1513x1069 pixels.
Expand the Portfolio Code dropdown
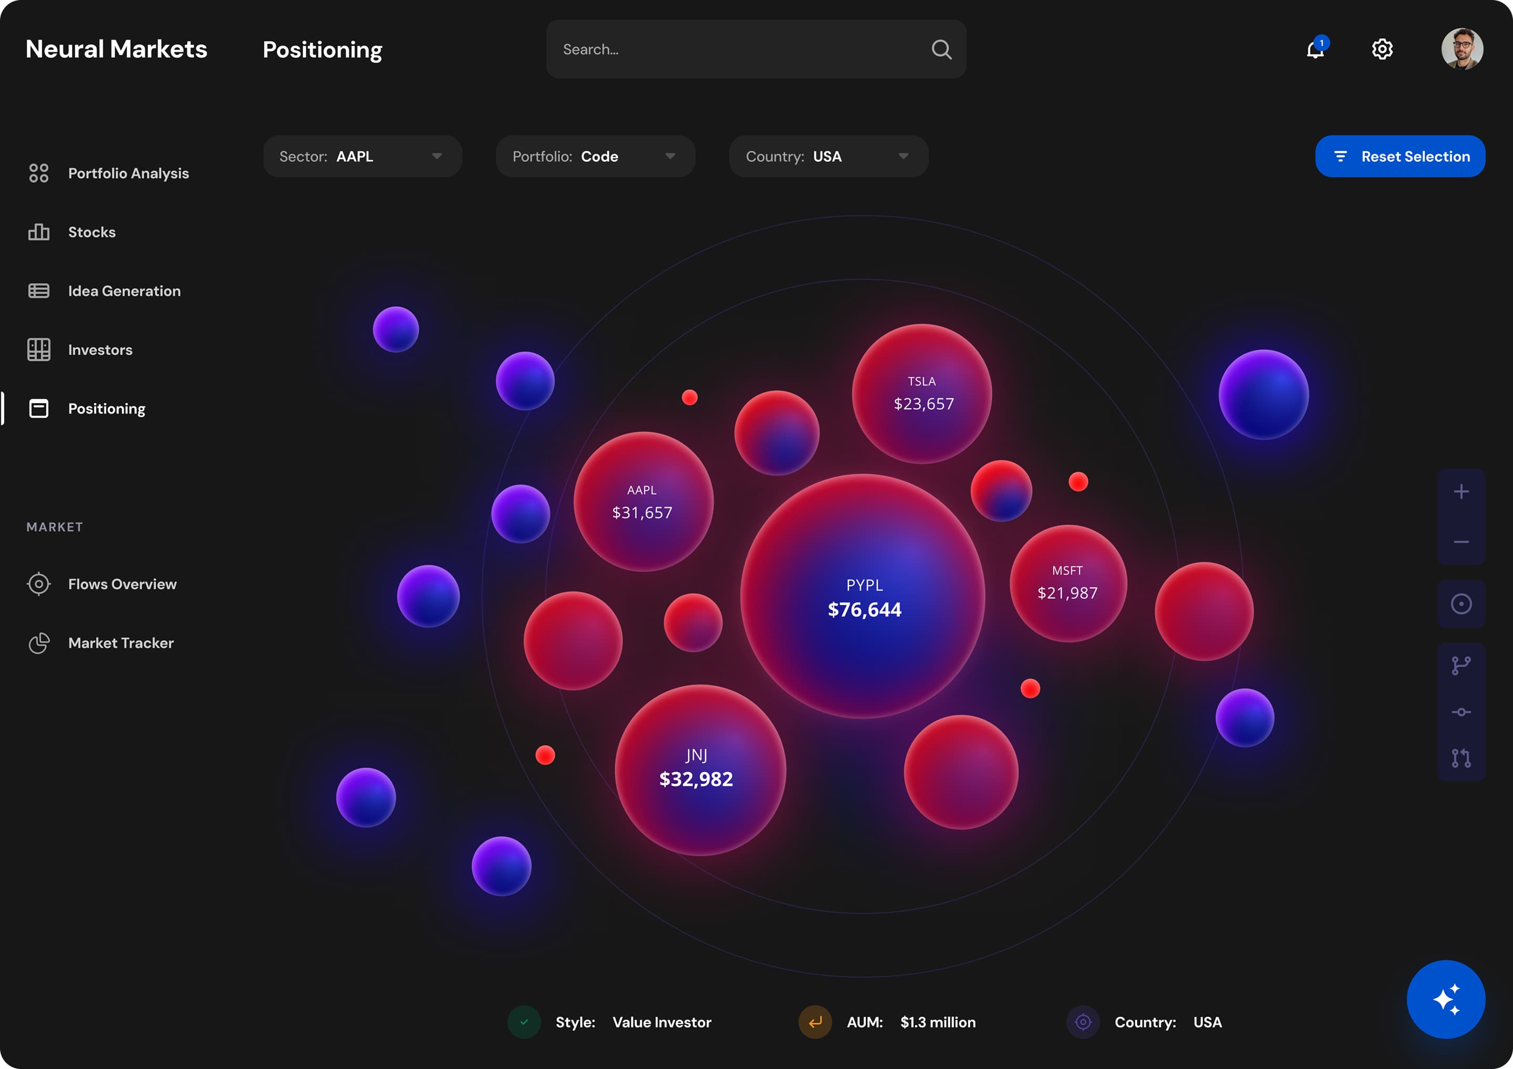pyautogui.click(x=595, y=156)
